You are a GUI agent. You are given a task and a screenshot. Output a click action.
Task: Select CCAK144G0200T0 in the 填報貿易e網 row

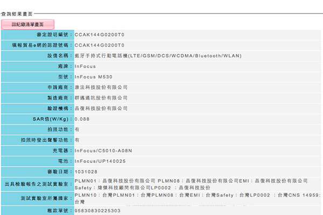(100, 45)
